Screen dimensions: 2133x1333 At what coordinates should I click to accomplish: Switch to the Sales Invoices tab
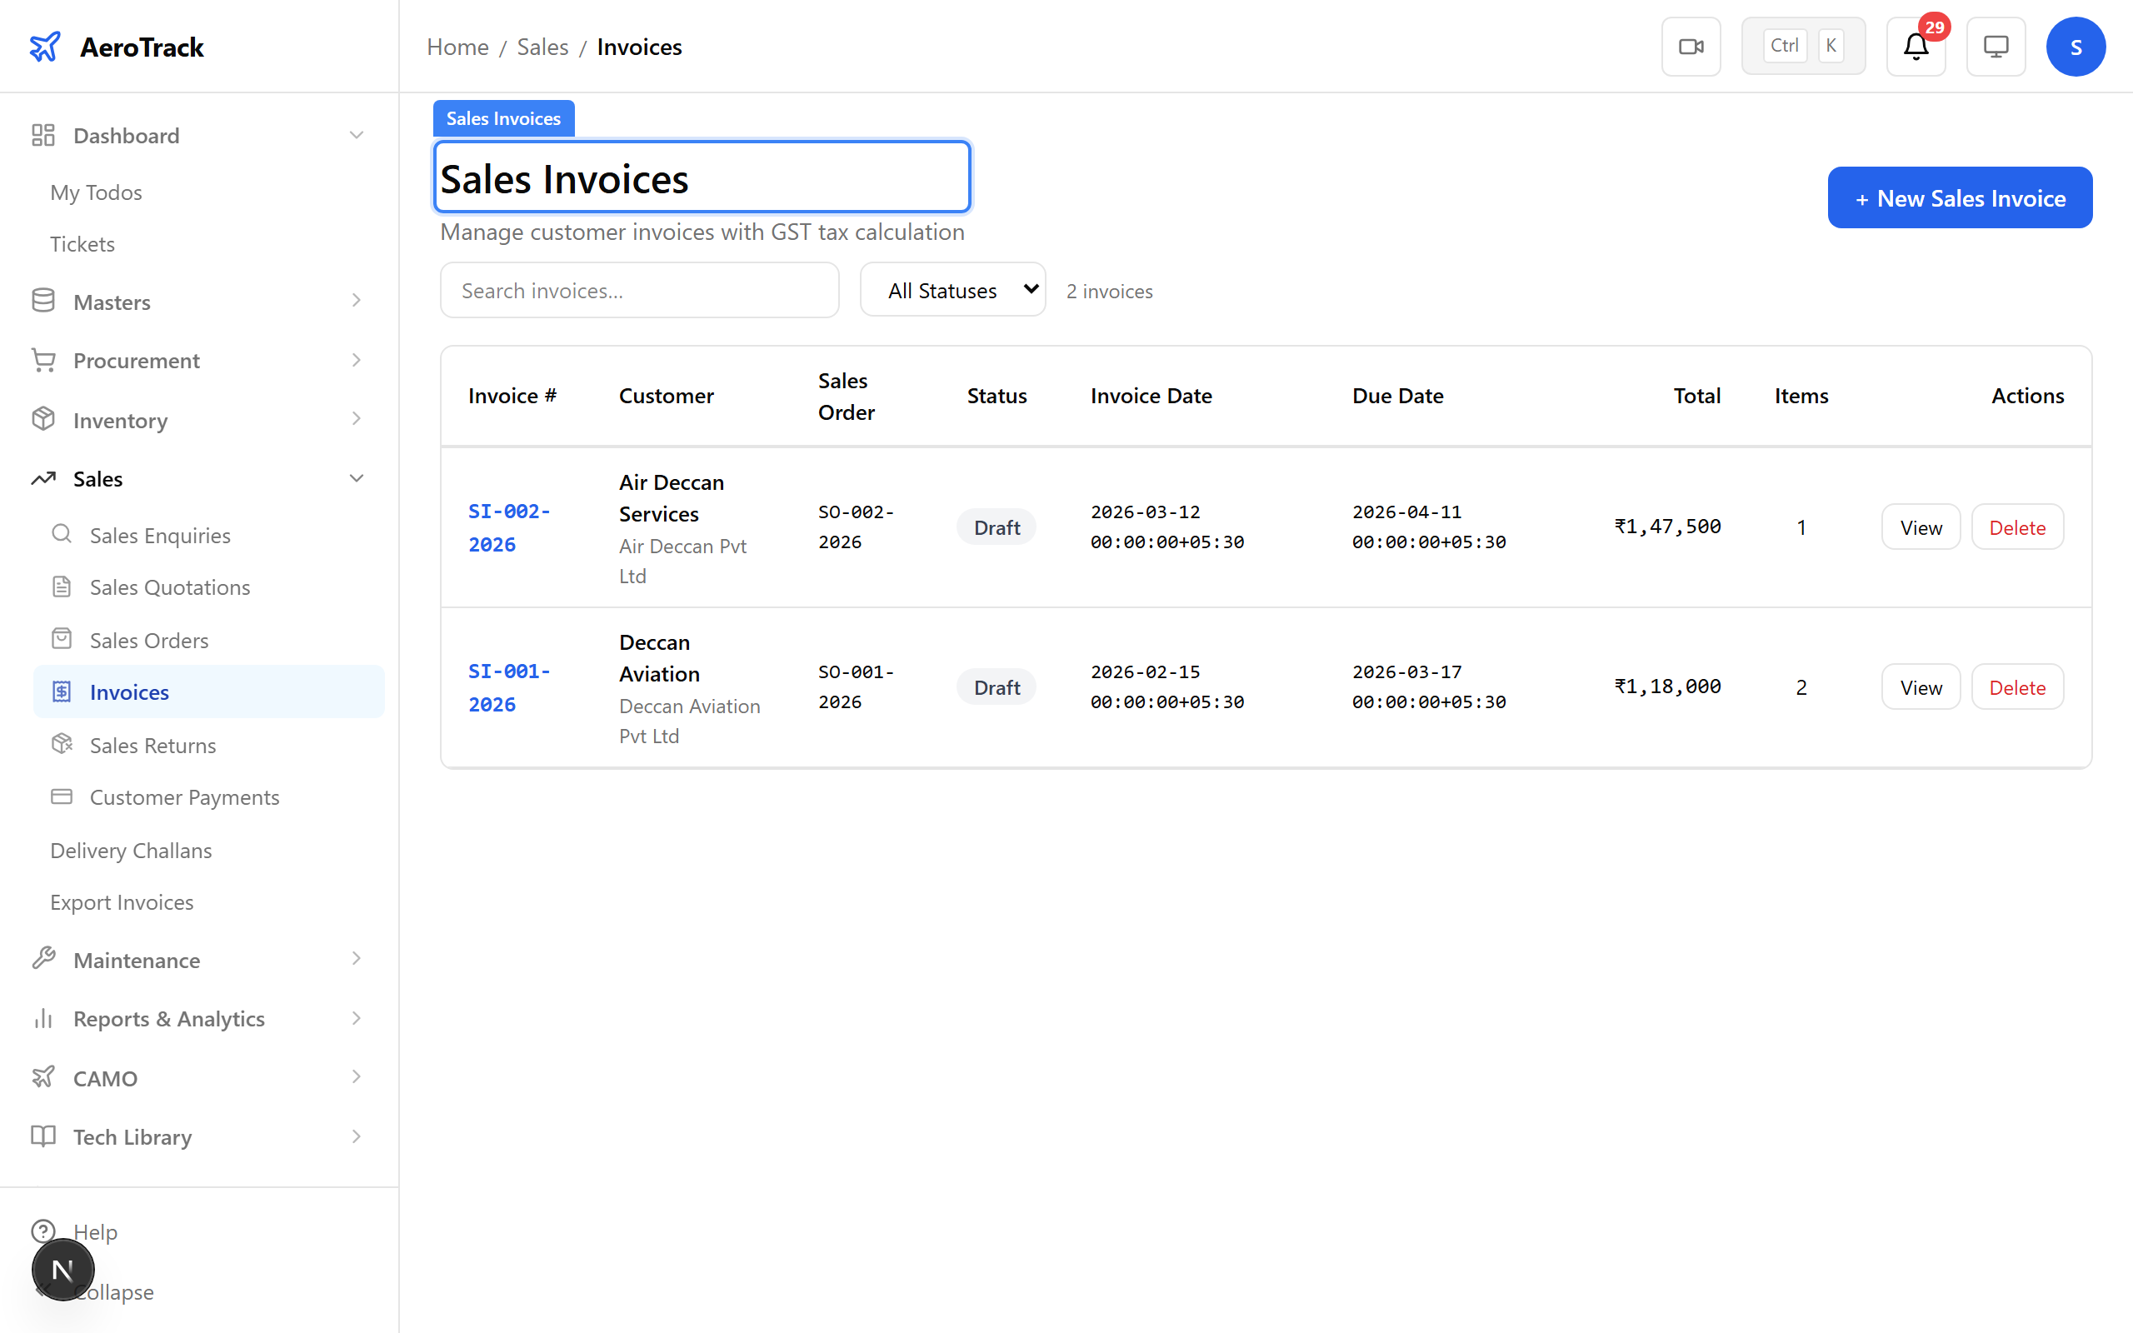(x=503, y=117)
